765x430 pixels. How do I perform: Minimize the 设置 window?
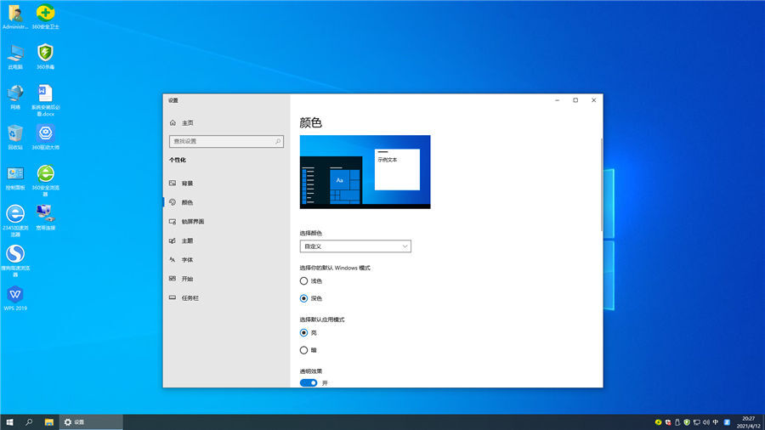(x=557, y=100)
